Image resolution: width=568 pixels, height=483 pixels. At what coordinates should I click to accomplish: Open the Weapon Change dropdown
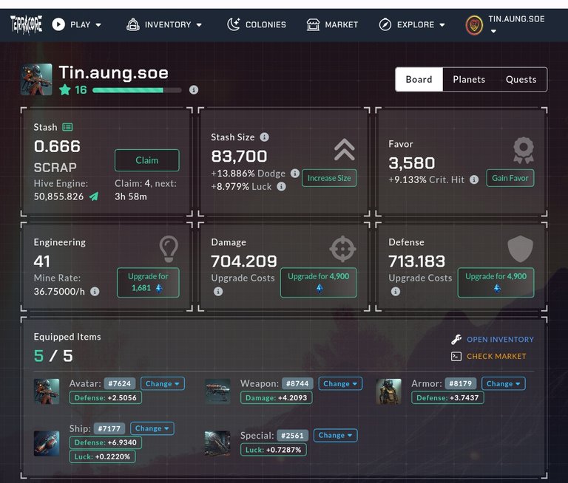coord(340,383)
